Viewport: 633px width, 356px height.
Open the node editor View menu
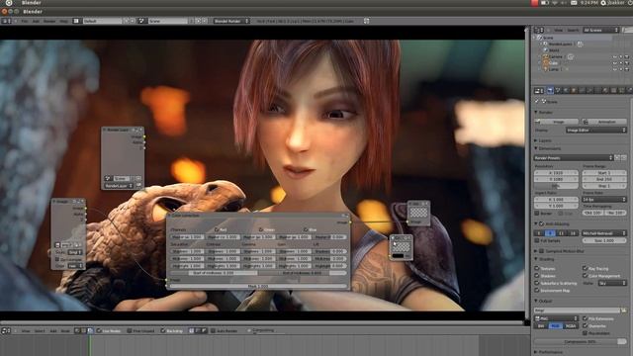(26, 331)
